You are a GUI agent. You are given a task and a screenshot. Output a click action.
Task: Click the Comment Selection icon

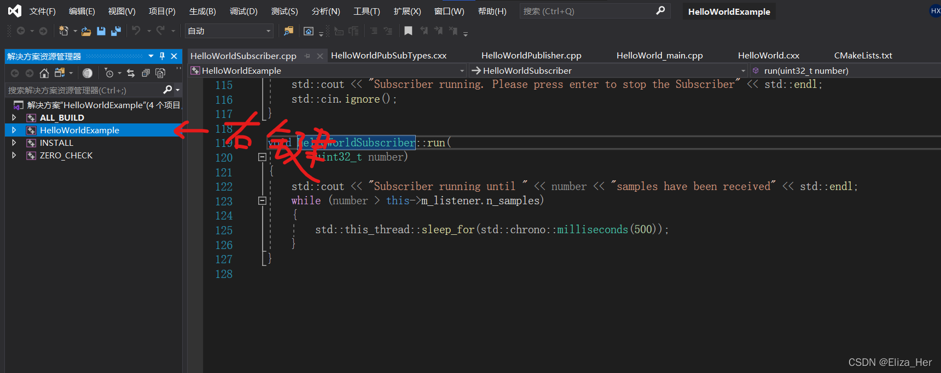pos(374,31)
